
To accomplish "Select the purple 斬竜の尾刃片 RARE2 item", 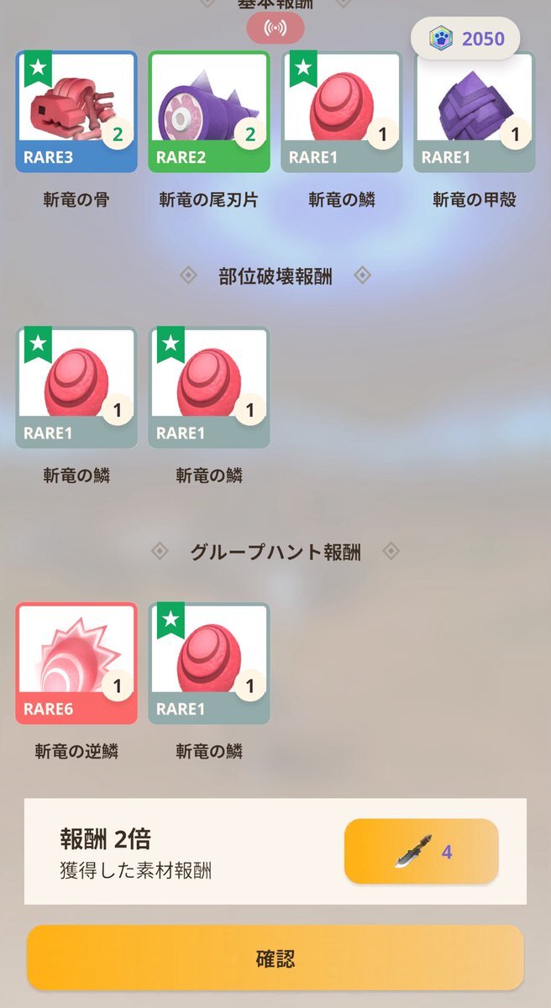I will pyautogui.click(x=209, y=112).
